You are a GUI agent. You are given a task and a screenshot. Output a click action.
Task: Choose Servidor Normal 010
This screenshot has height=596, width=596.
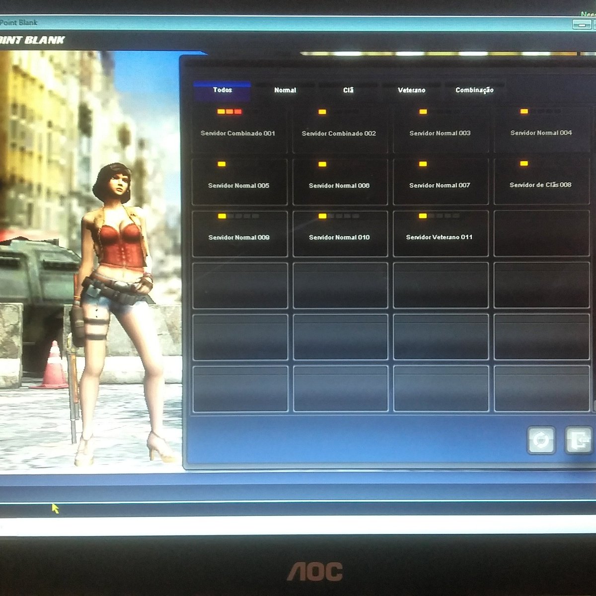click(x=340, y=233)
